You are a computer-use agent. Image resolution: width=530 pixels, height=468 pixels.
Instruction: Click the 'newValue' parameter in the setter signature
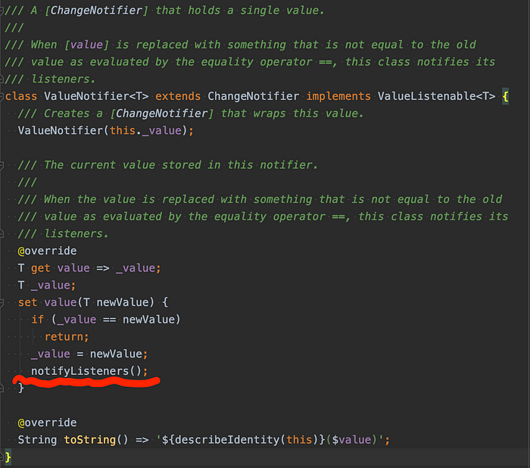click(123, 303)
